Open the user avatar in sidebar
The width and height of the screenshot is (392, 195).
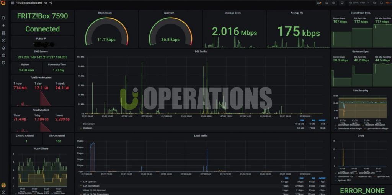(x=3, y=185)
